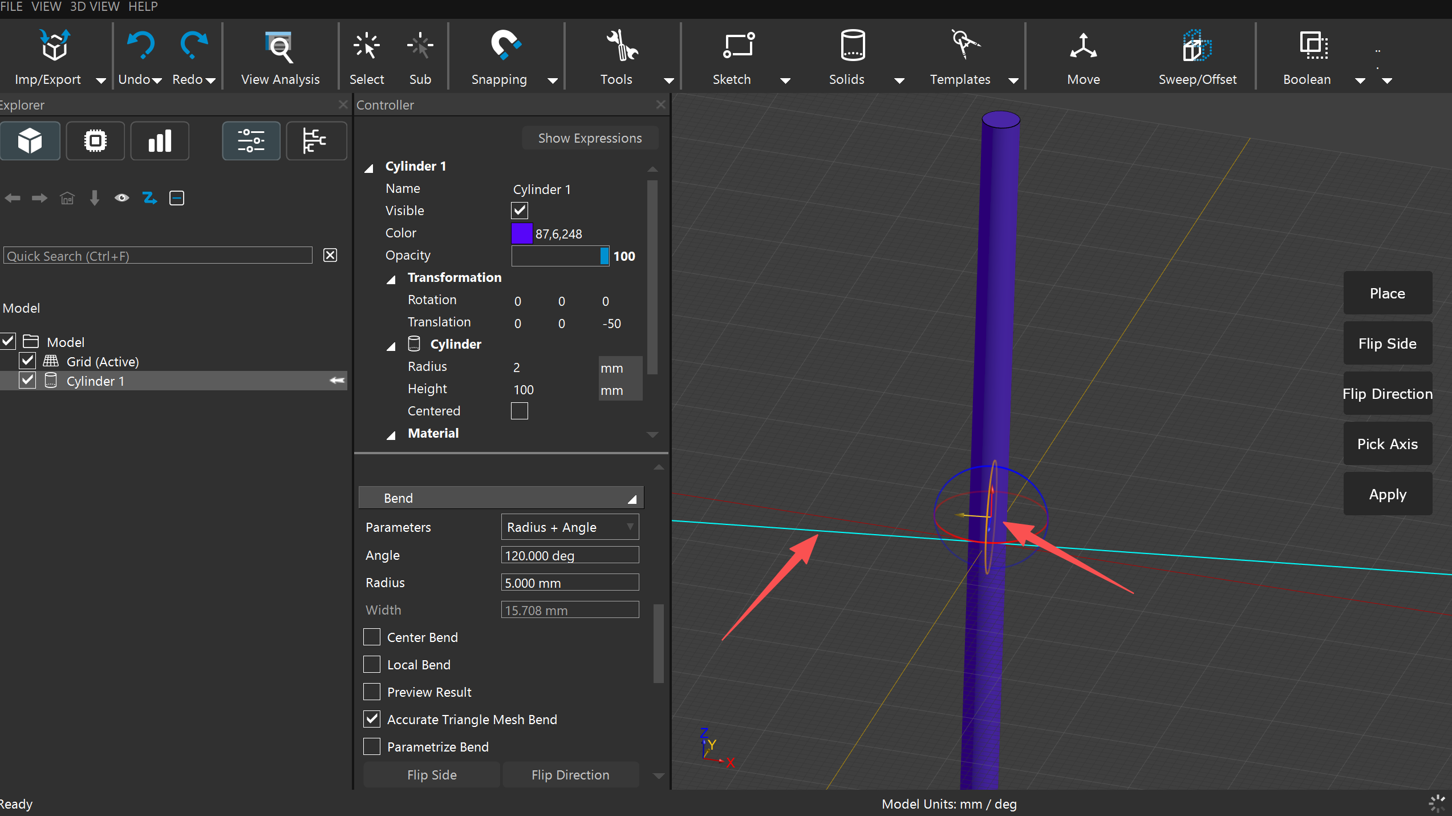Uncheck Grid (Active) visibility in model tree
The width and height of the screenshot is (1452, 816).
27,361
